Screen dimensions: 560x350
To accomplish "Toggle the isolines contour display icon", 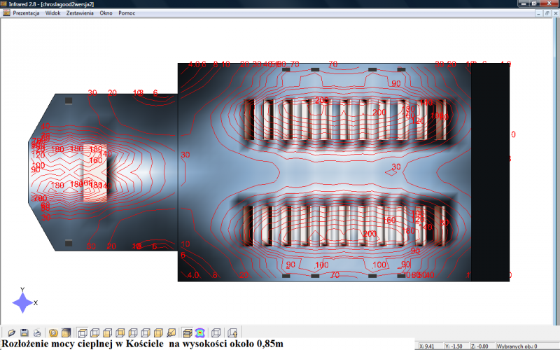I will click(x=54, y=333).
